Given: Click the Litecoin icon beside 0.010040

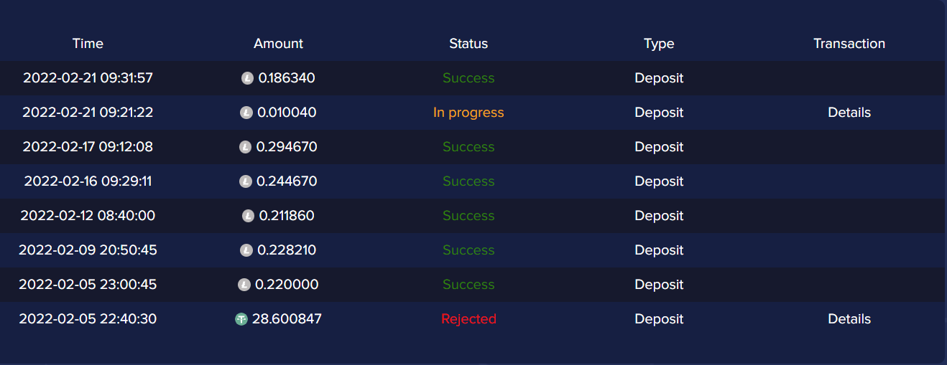Looking at the screenshot, I should [246, 113].
